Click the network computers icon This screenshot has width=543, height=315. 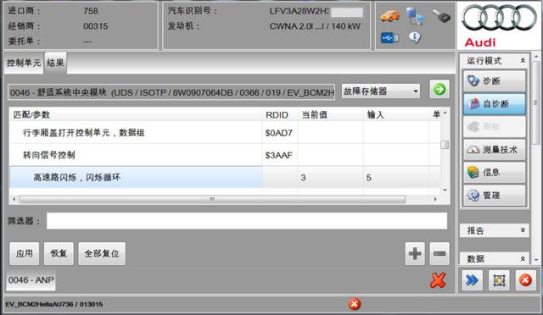415,16
